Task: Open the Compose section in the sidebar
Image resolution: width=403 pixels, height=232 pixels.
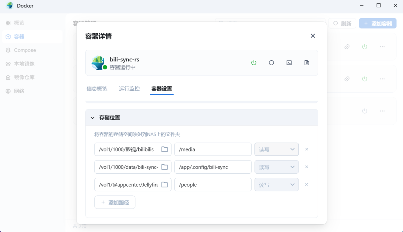Action: click(x=24, y=50)
